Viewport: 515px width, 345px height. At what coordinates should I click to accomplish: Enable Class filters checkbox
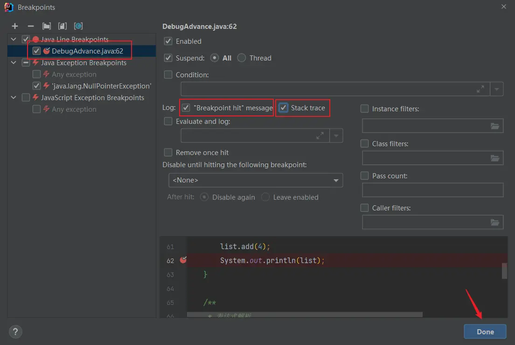pyautogui.click(x=365, y=143)
